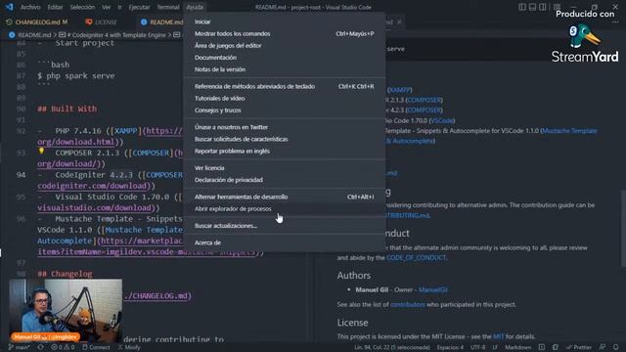Viewport: 626px width, 352px height.
Task: Click XAMPP link in preview
Action: click(x=400, y=90)
